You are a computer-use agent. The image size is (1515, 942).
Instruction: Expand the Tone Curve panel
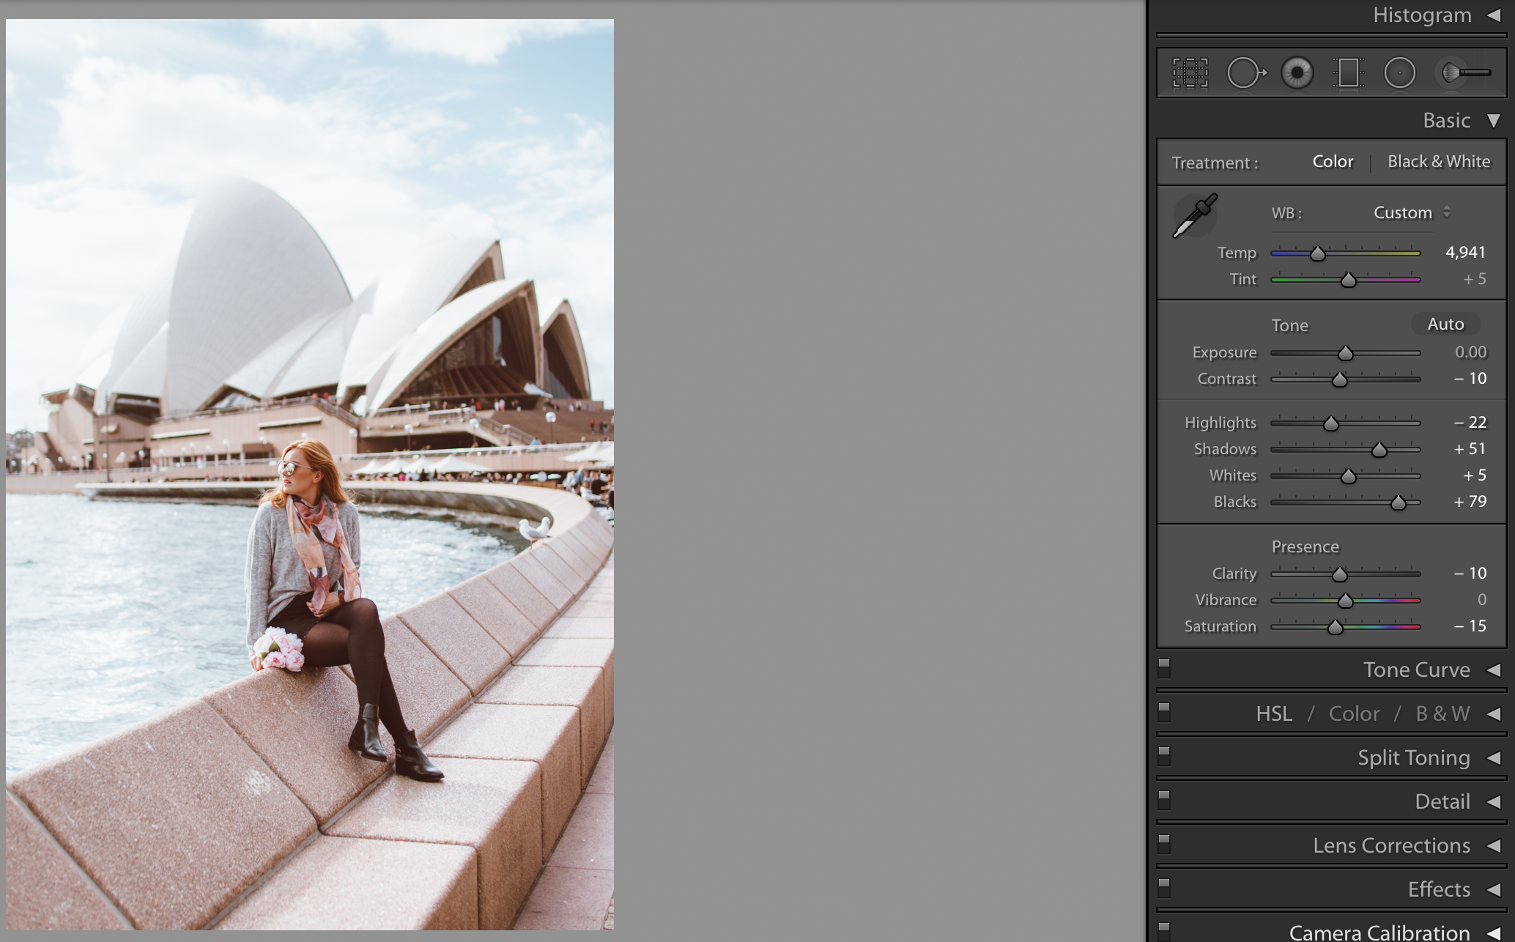[1494, 670]
